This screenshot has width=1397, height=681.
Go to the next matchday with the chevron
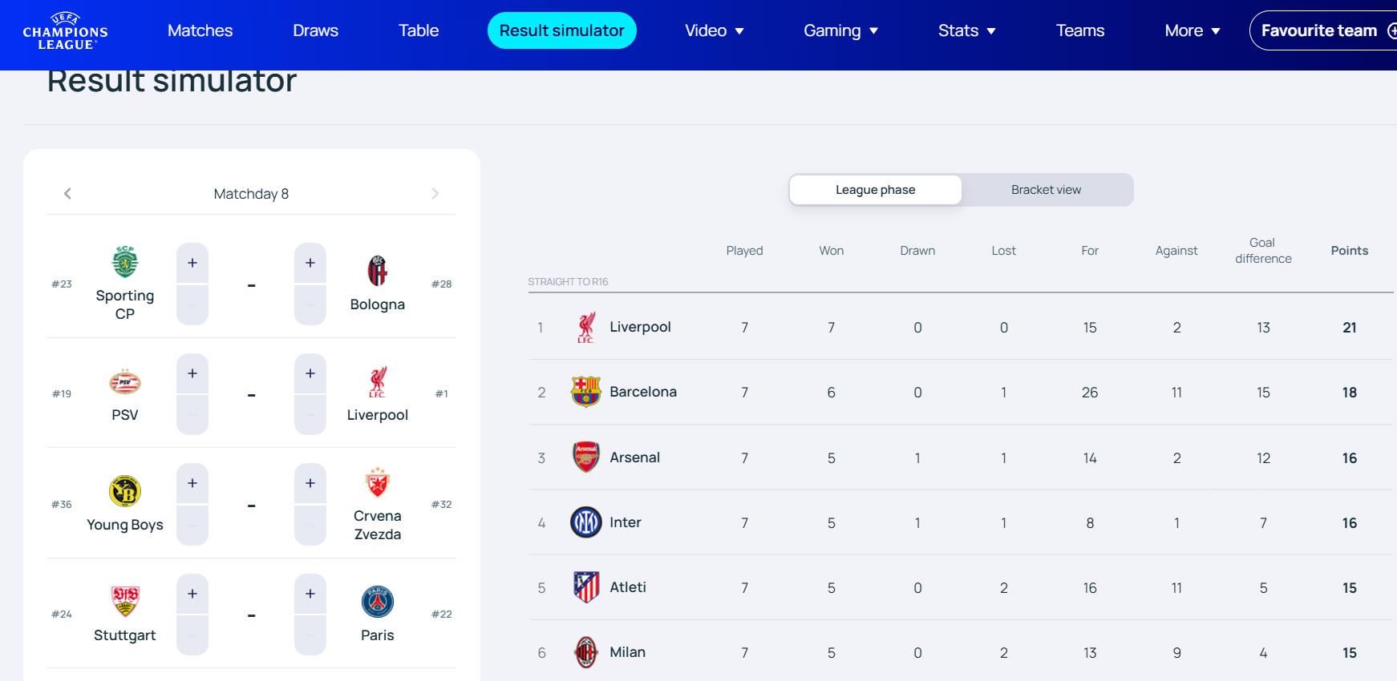click(435, 193)
